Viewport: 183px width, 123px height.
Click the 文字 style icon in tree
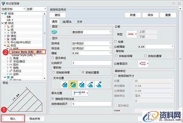pos(8,33)
